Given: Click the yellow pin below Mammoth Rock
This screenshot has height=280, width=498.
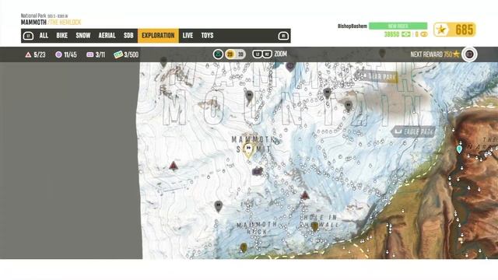Looking at the screenshot, I should pos(244,247).
